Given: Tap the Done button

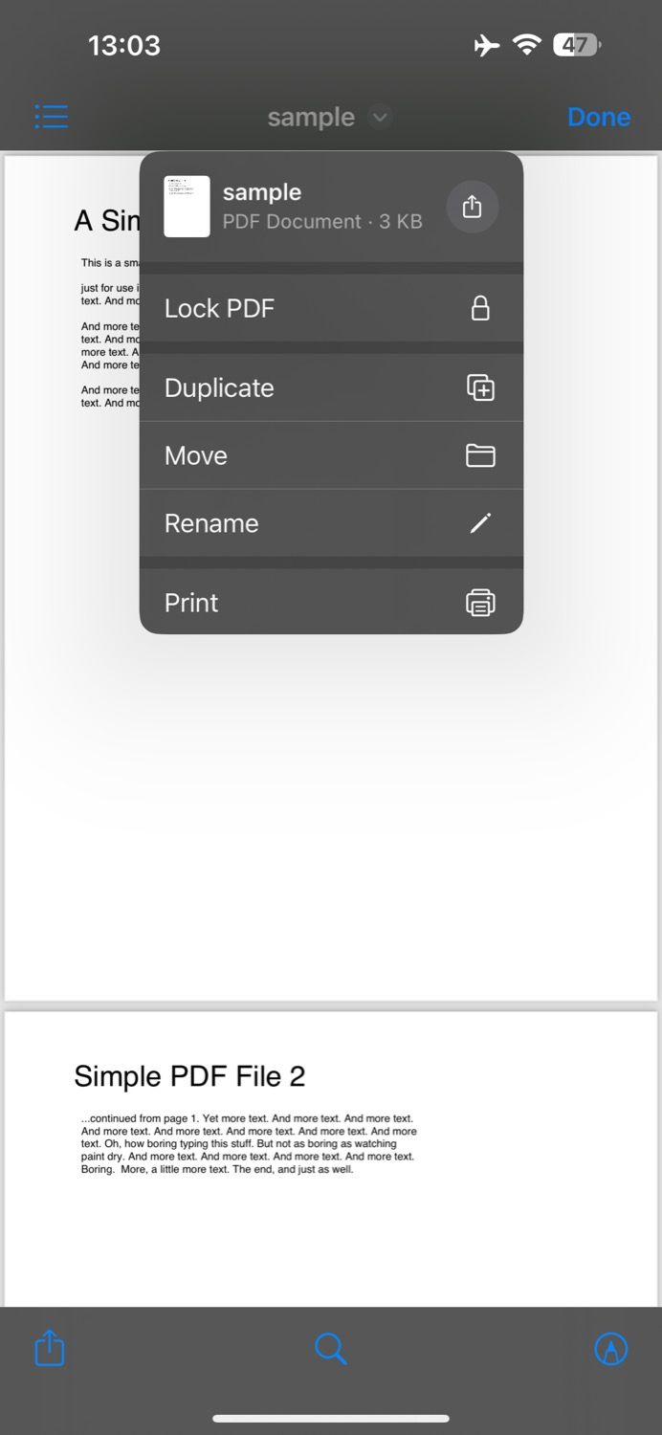Looking at the screenshot, I should [x=598, y=116].
